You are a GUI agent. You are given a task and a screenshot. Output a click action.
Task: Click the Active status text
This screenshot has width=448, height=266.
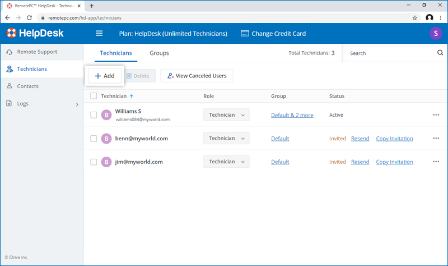click(336, 115)
